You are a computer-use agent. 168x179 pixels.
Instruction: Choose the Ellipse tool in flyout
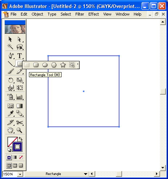coord(45,65)
